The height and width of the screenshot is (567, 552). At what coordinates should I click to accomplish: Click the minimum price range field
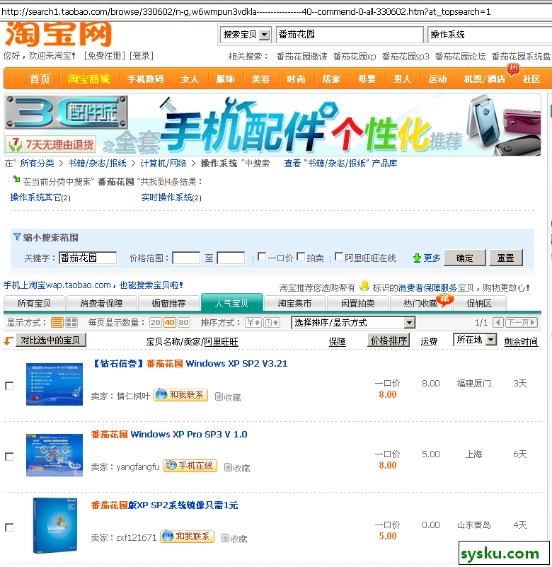click(x=186, y=258)
